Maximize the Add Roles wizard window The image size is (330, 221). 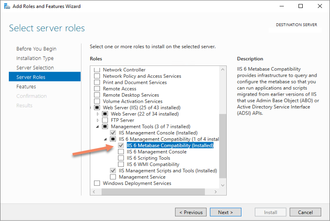(x=301, y=6)
